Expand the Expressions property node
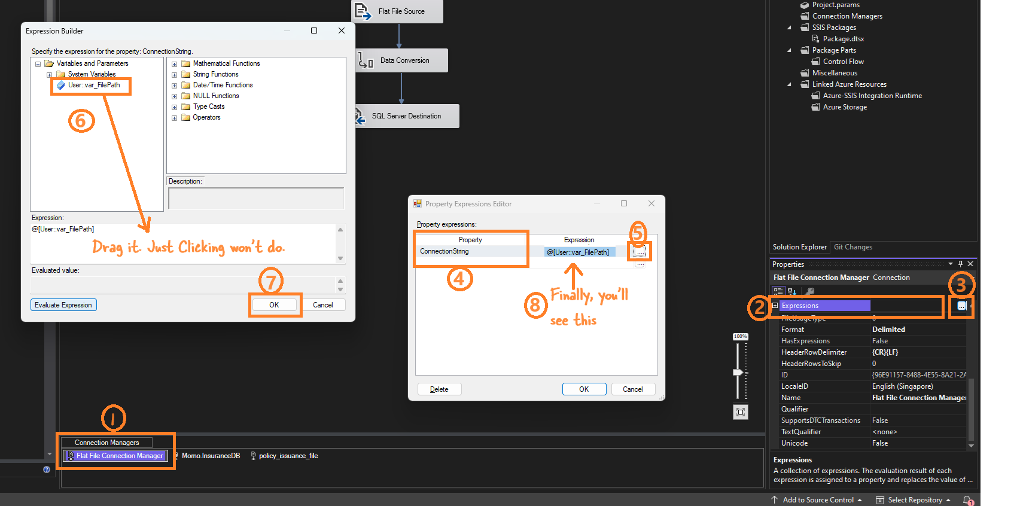Screen dimensions: 1017x506 pos(775,306)
